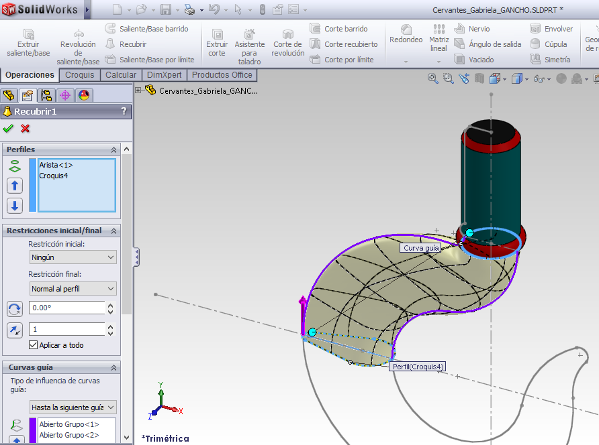The image size is (599, 445).
Task: Select the Corte de revolución tool
Action: click(287, 39)
